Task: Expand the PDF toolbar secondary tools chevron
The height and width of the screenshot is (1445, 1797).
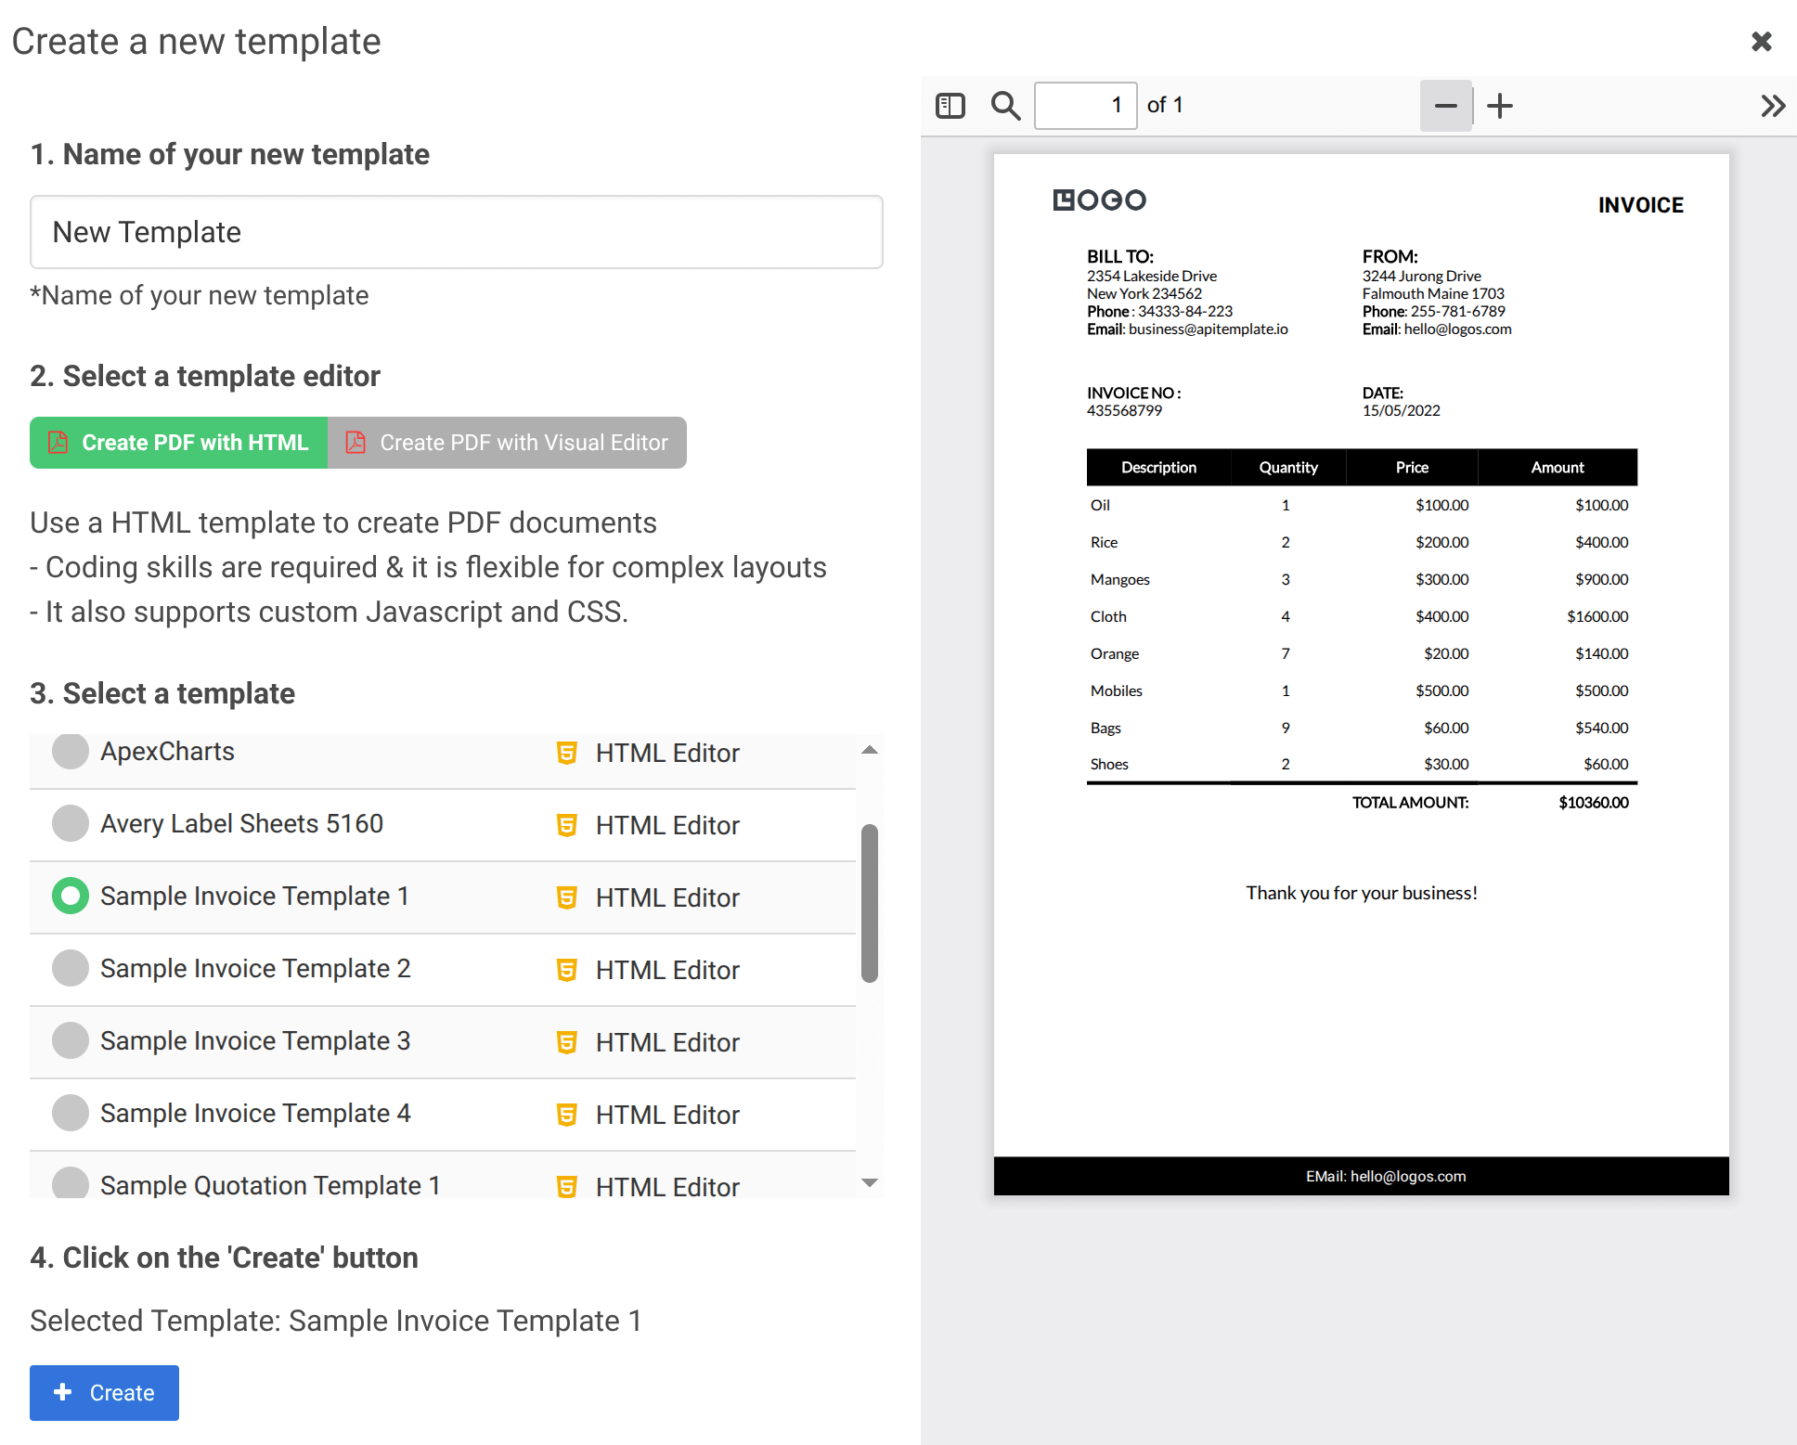Action: point(1772,106)
